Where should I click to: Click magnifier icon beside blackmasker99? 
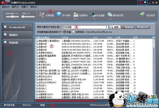click(6, 27)
